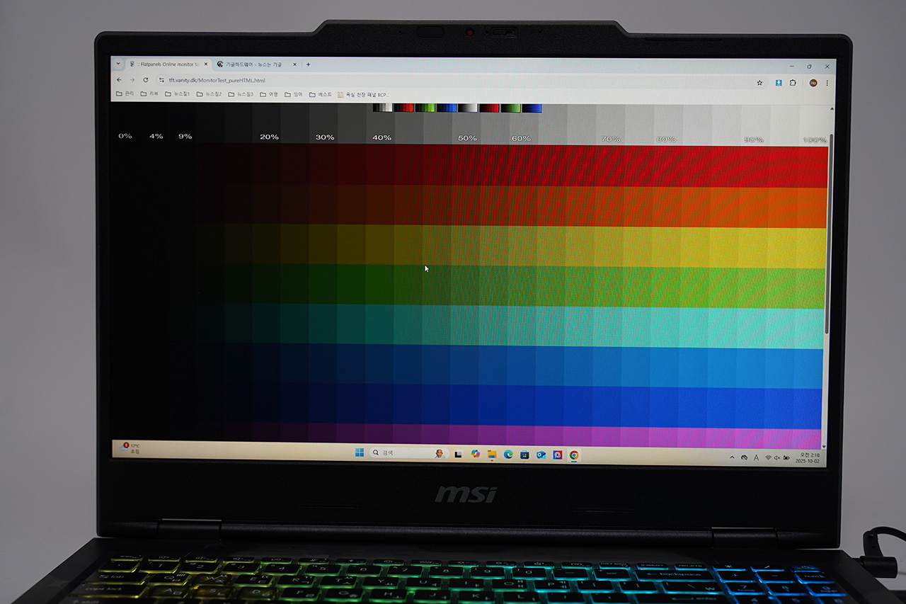Screen dimensions: 906x604
Task: Show hidden system tray icons chevron
Action: coord(732,458)
